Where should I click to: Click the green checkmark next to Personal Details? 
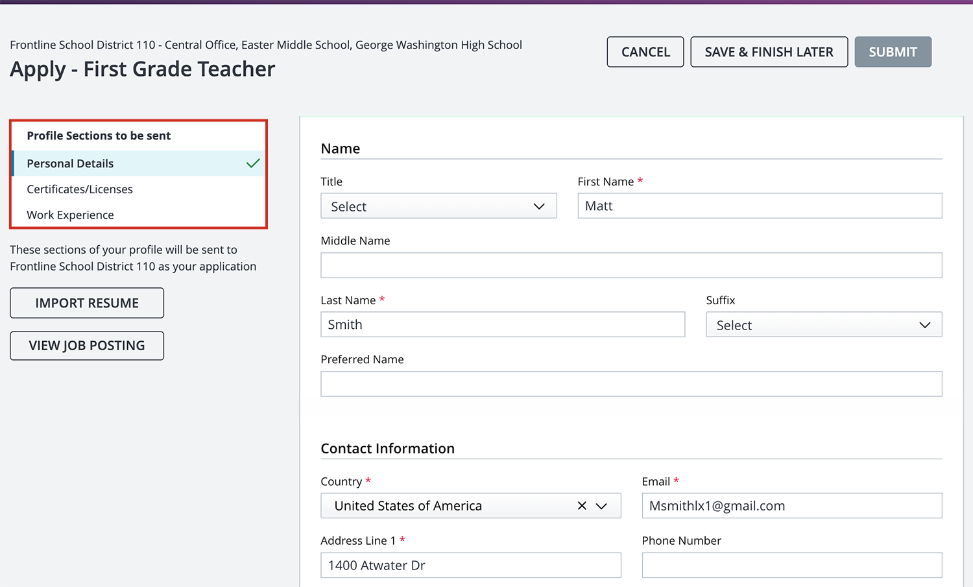(253, 163)
